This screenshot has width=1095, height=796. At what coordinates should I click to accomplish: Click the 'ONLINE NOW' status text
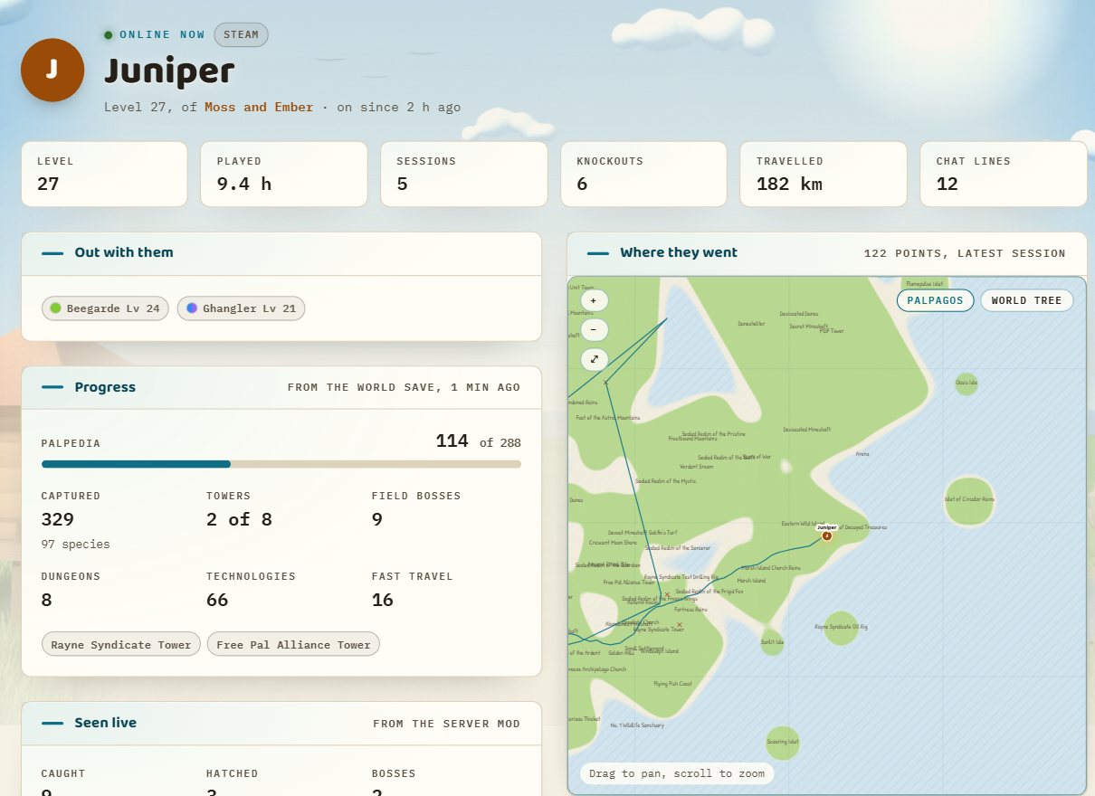pyautogui.click(x=163, y=34)
